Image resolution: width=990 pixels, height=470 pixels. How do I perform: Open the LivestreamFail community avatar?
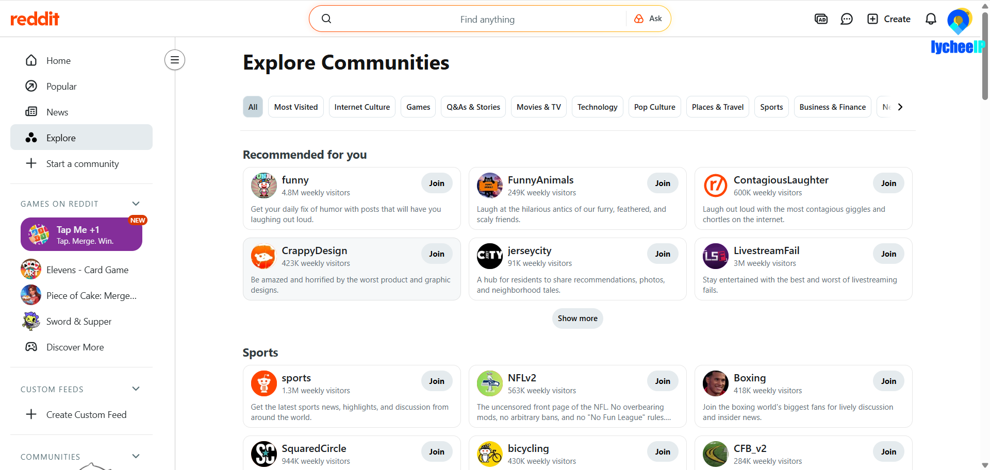coord(716,256)
